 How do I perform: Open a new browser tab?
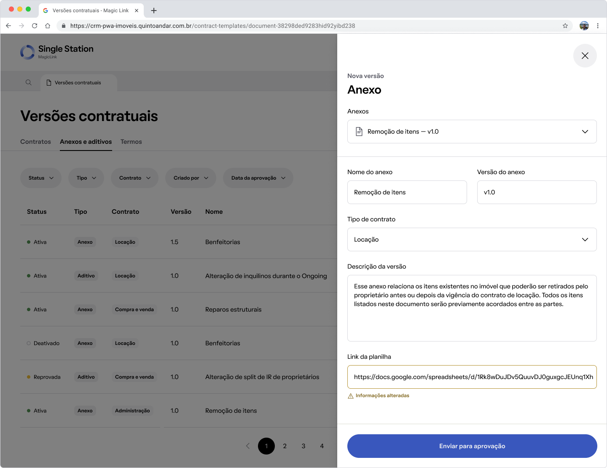154,11
